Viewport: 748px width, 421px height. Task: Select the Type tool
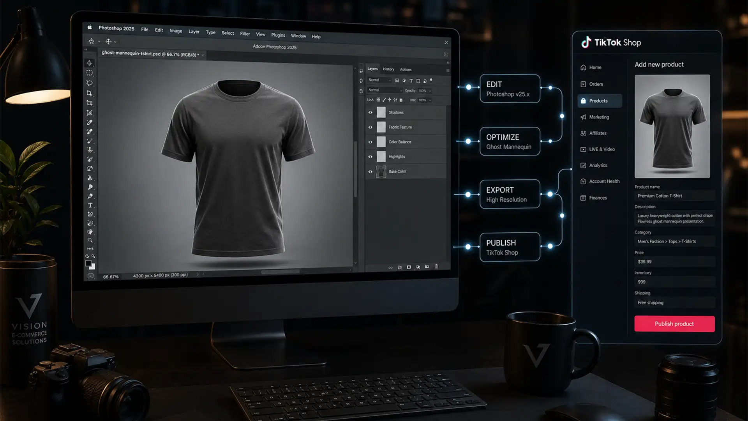tap(90, 205)
